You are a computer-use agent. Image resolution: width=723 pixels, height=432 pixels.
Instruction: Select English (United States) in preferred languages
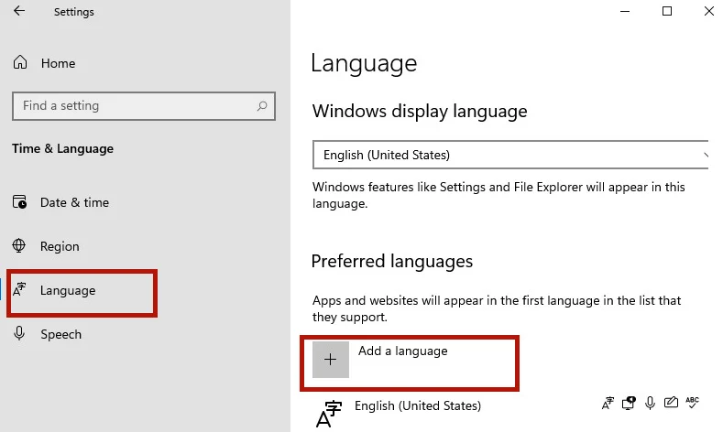(418, 405)
